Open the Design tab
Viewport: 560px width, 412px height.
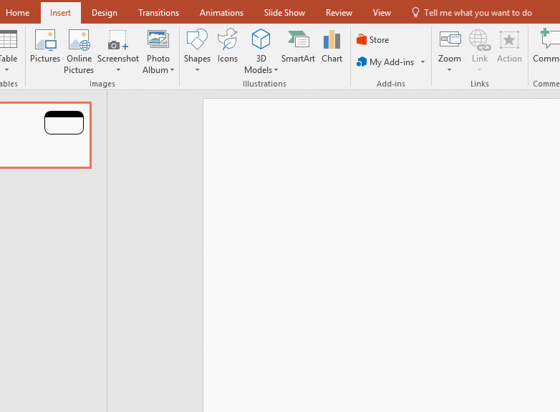point(105,13)
